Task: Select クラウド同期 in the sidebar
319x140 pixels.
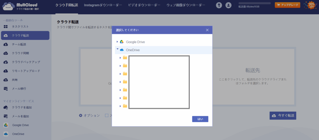Action: (x=20, y=53)
